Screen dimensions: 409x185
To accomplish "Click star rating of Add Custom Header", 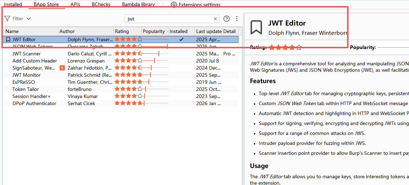I will point(128,61).
